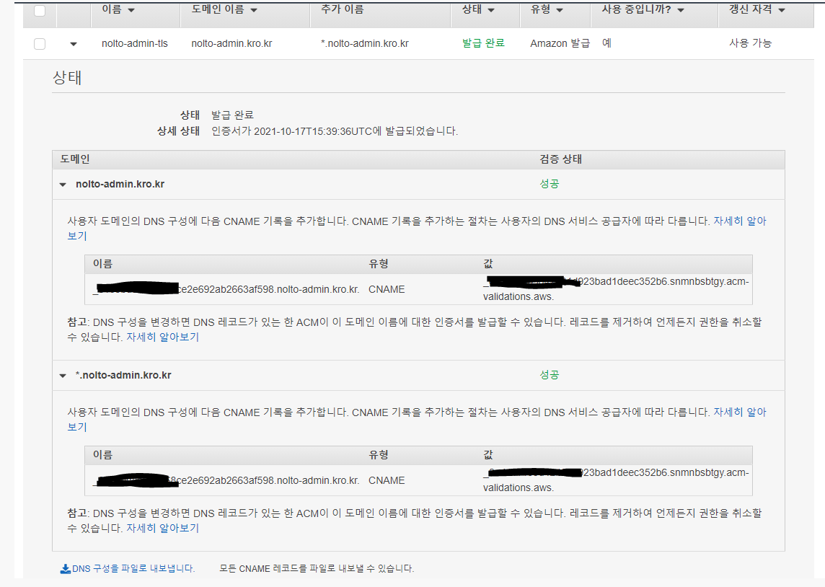Collapse the nolto-admin.kro.kr domain section
Screen dimensions: 825x587
[63, 185]
